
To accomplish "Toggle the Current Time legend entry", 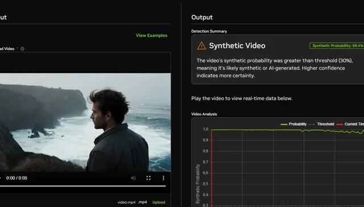I will click(350, 124).
